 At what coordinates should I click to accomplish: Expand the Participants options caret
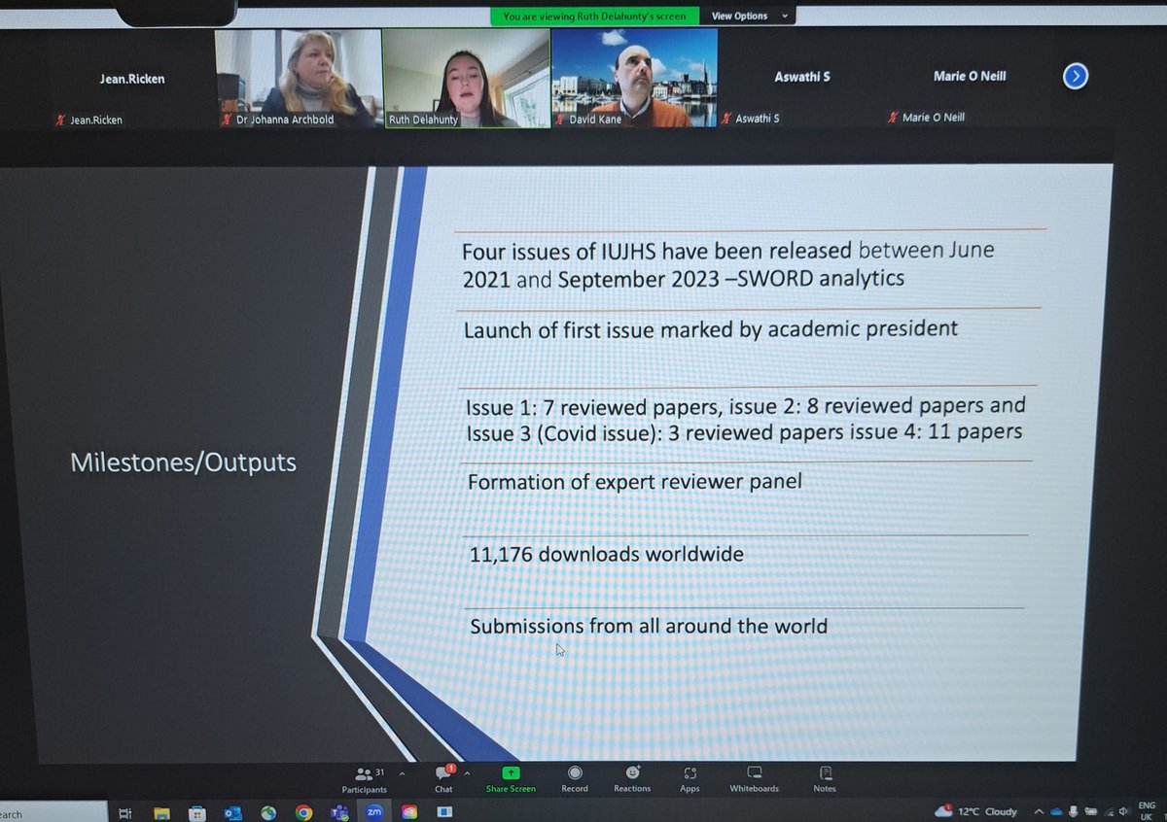tap(401, 773)
